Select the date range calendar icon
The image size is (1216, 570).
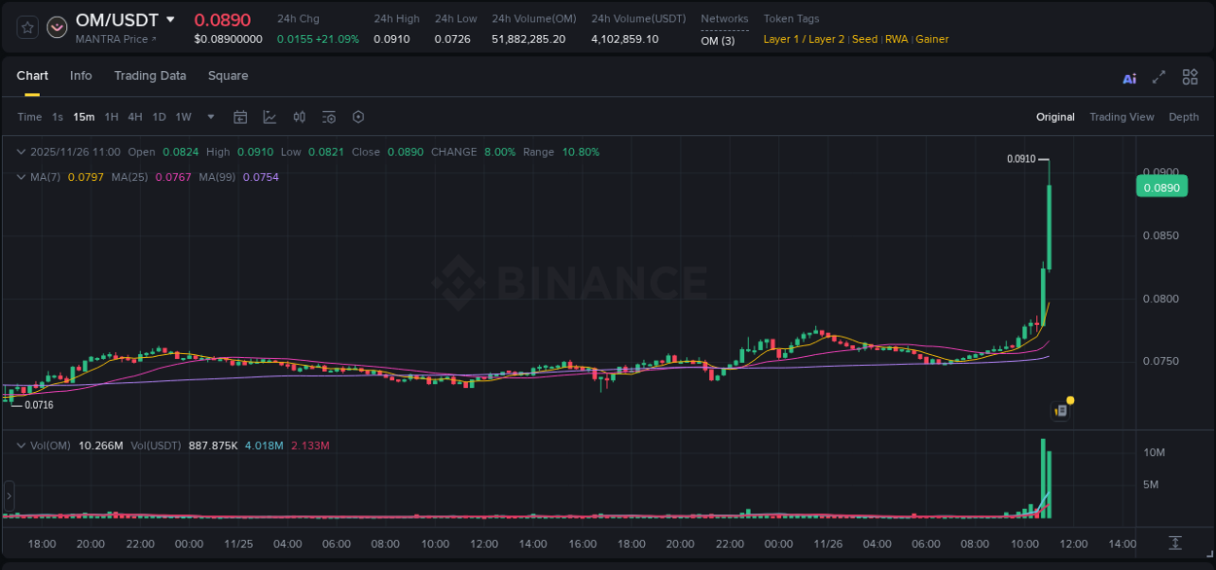pyautogui.click(x=240, y=117)
